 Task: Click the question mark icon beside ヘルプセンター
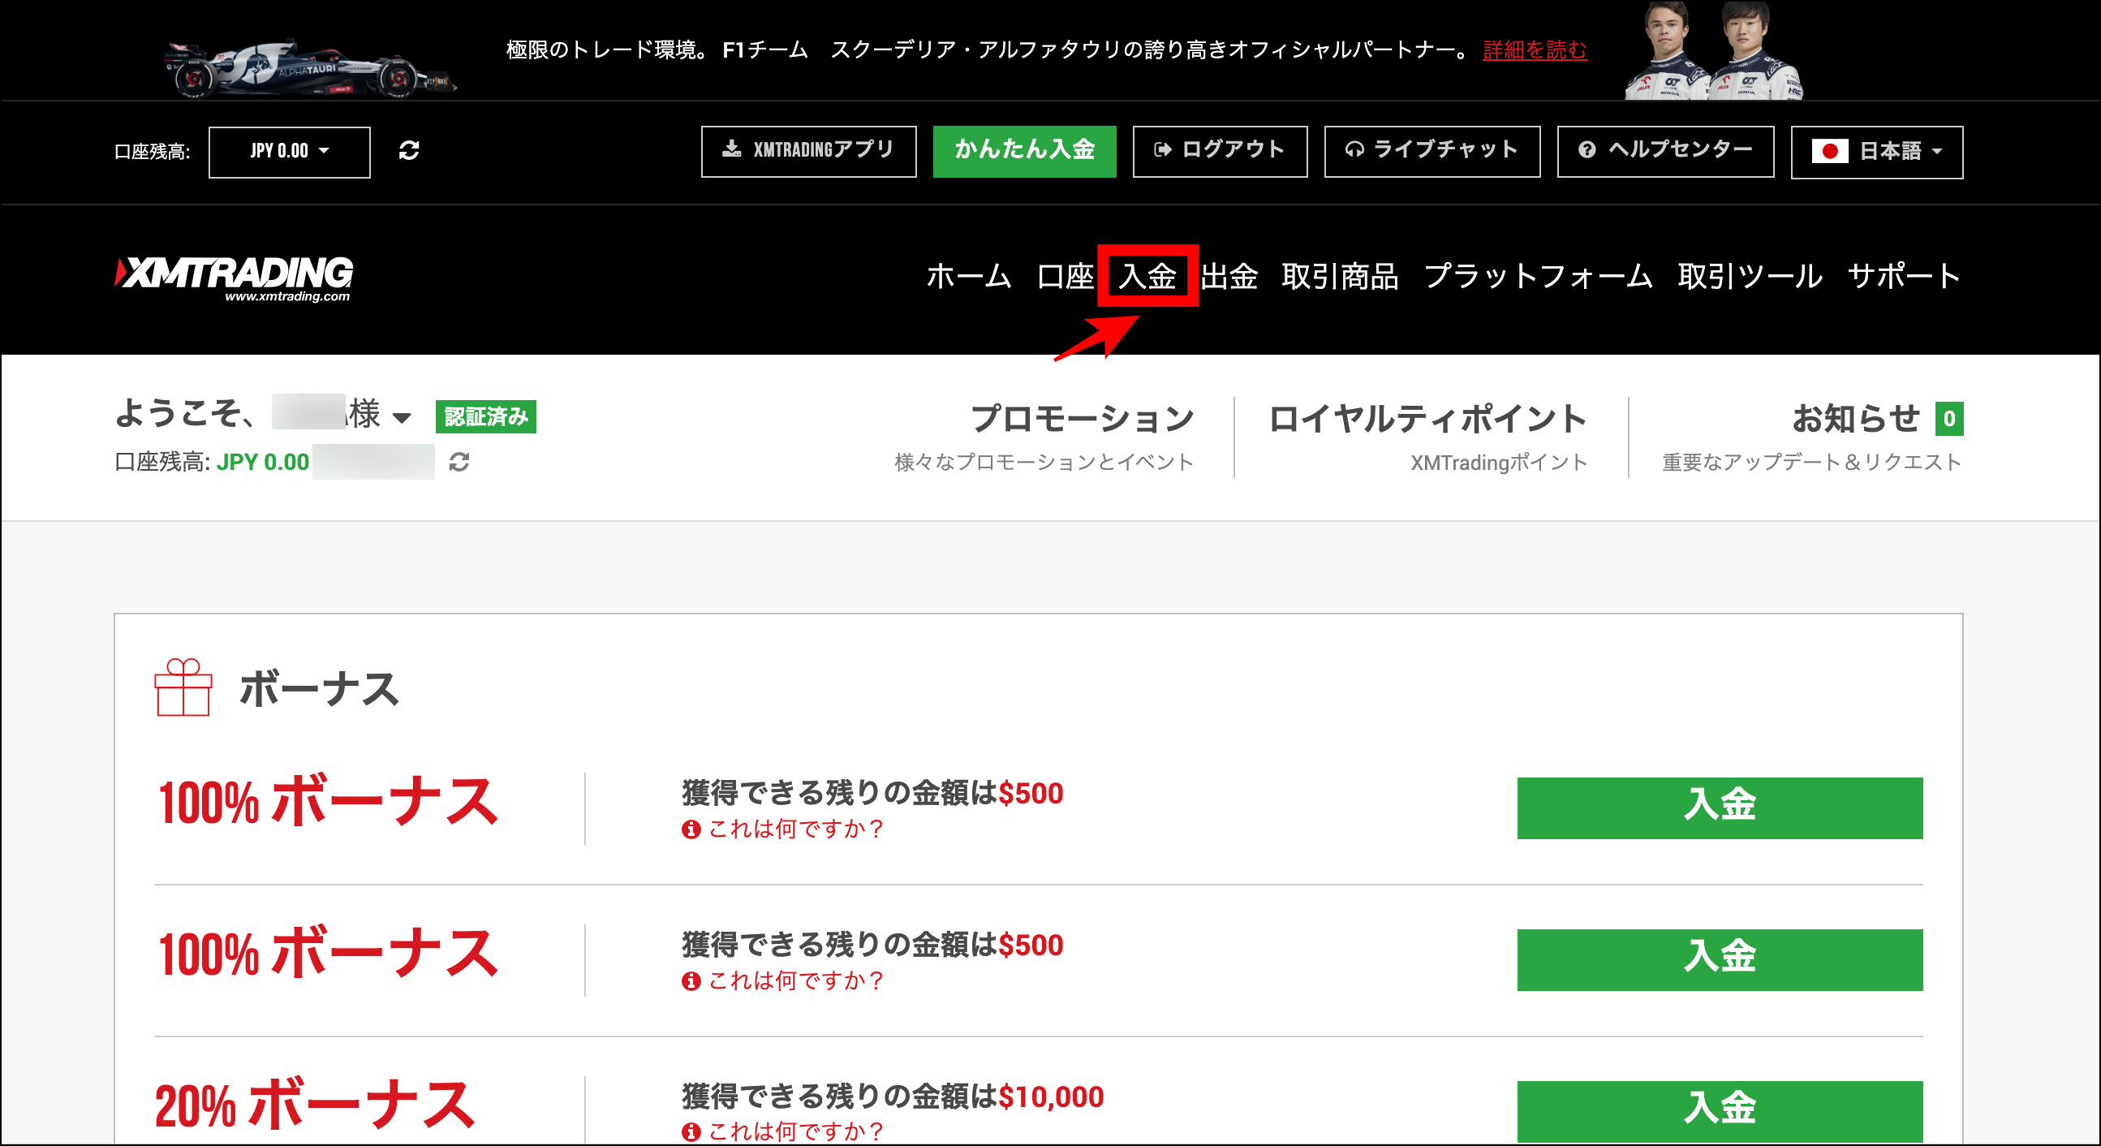(x=1585, y=150)
